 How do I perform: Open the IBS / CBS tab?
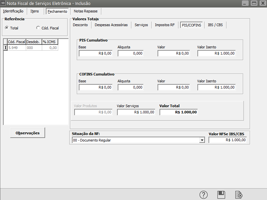coord(215,25)
